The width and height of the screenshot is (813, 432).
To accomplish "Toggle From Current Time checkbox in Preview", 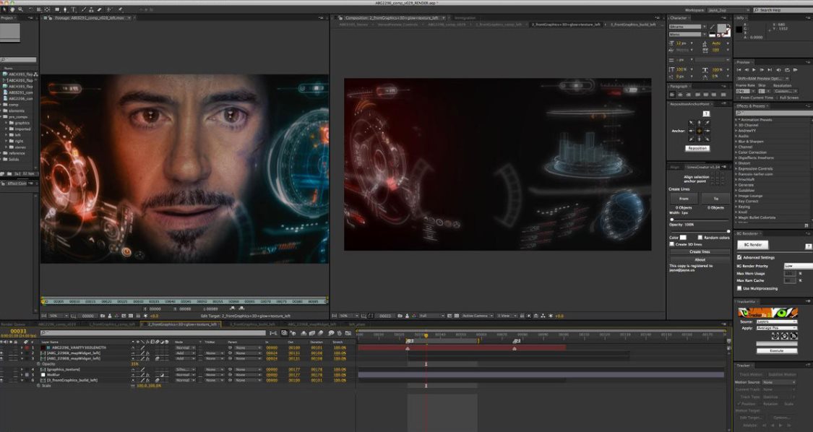I will [737, 98].
